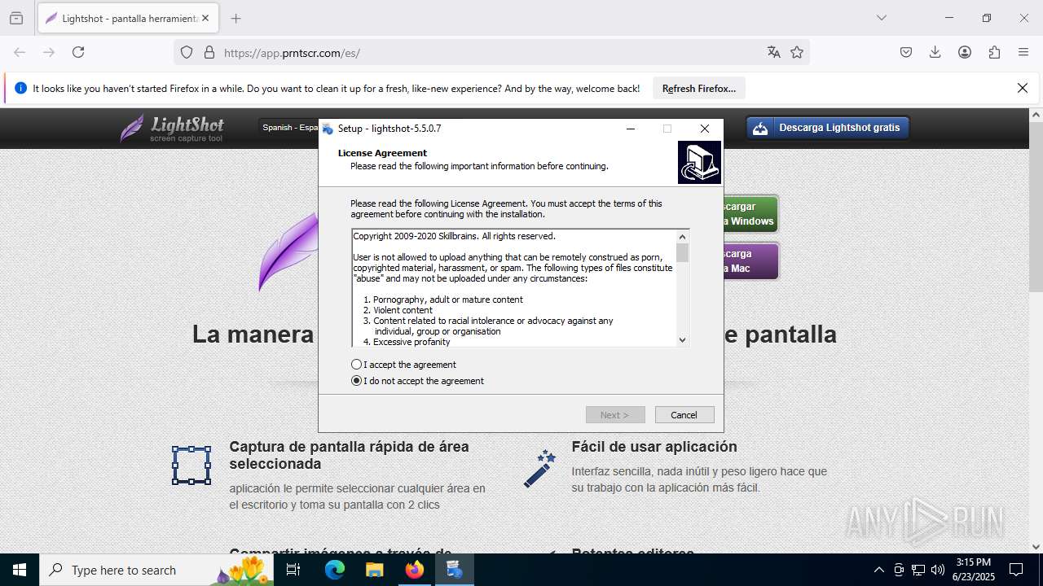Click the network tray icon
Screen dimensions: 1043x586
pos(918,570)
